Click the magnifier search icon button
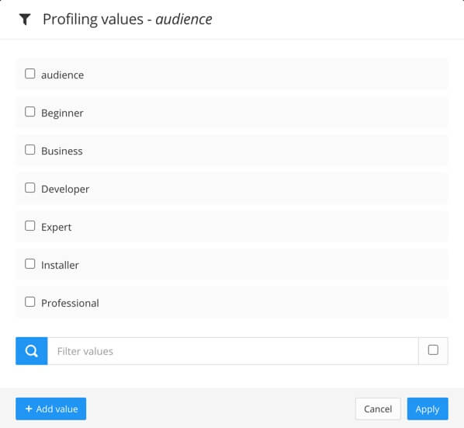Image resolution: width=464 pixels, height=428 pixels. (31, 351)
